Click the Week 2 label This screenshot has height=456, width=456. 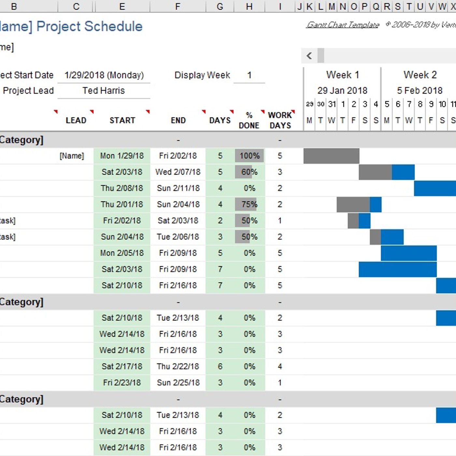click(x=420, y=75)
